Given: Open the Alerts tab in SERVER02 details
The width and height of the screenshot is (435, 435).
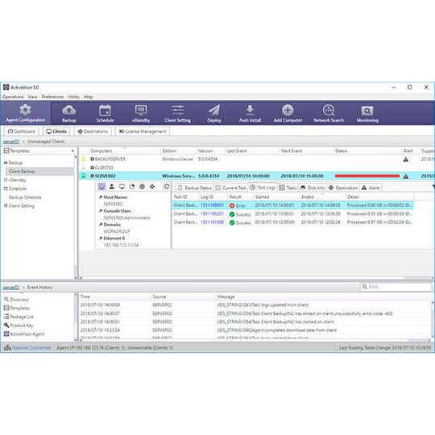Looking at the screenshot, I should (371, 188).
